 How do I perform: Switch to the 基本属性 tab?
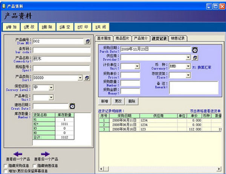coord(104,38)
